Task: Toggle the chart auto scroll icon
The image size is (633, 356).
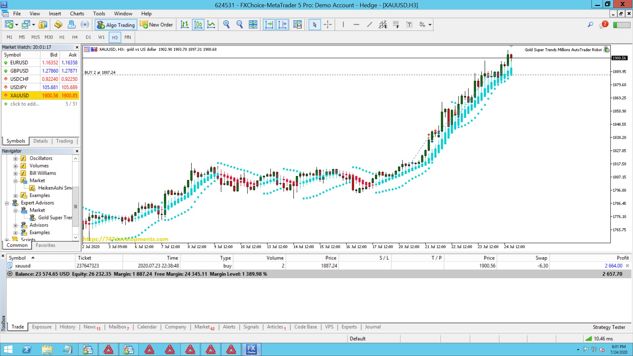Action: [x=269, y=25]
